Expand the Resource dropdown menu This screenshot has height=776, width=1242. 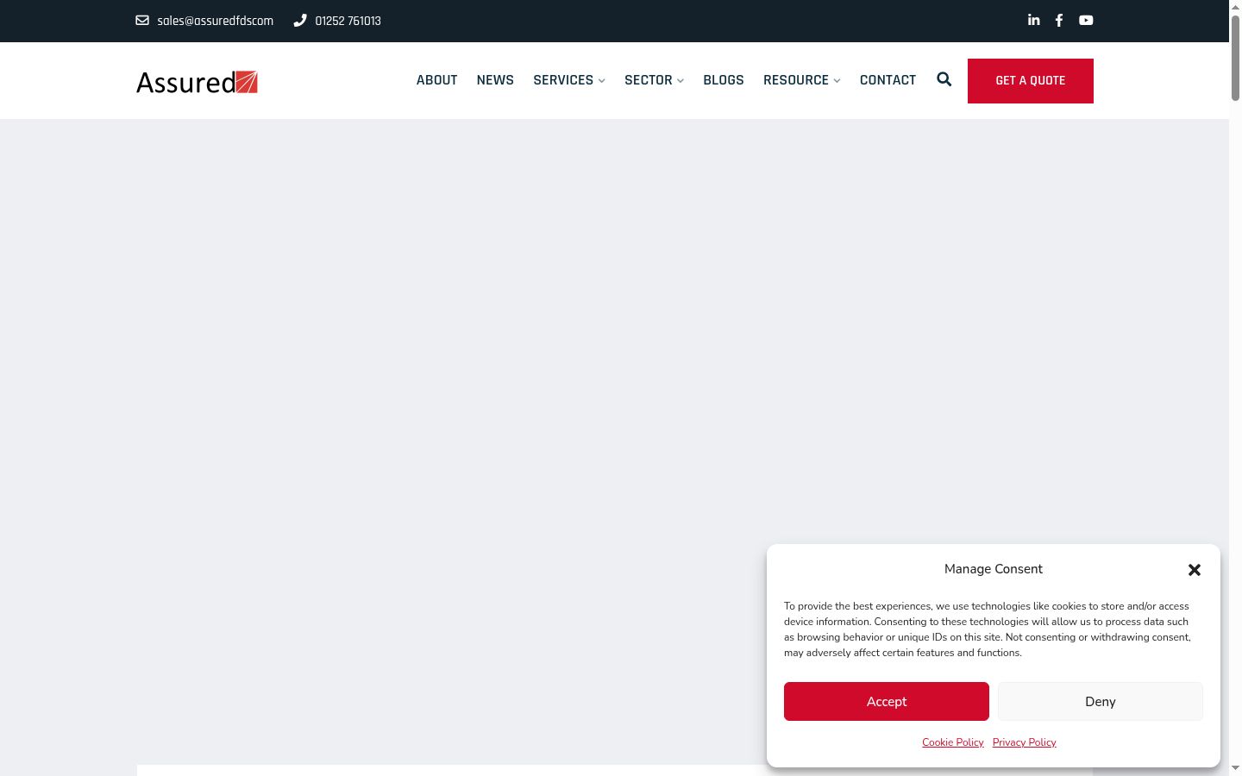pyautogui.click(x=801, y=80)
